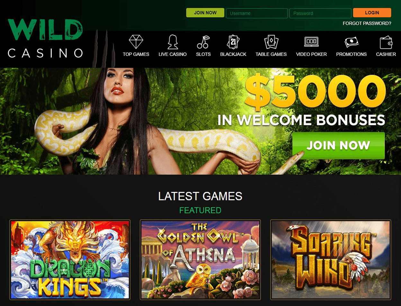Open the Video Poker machine icon
This screenshot has width=401, height=306.
coord(311,42)
